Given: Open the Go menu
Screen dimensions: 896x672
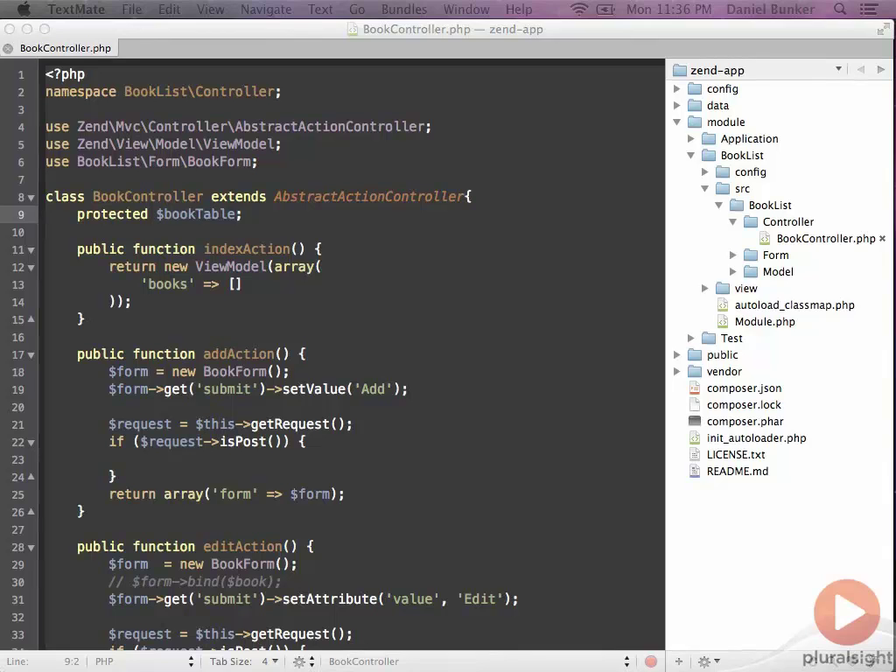Looking at the screenshot, I should point(357,9).
